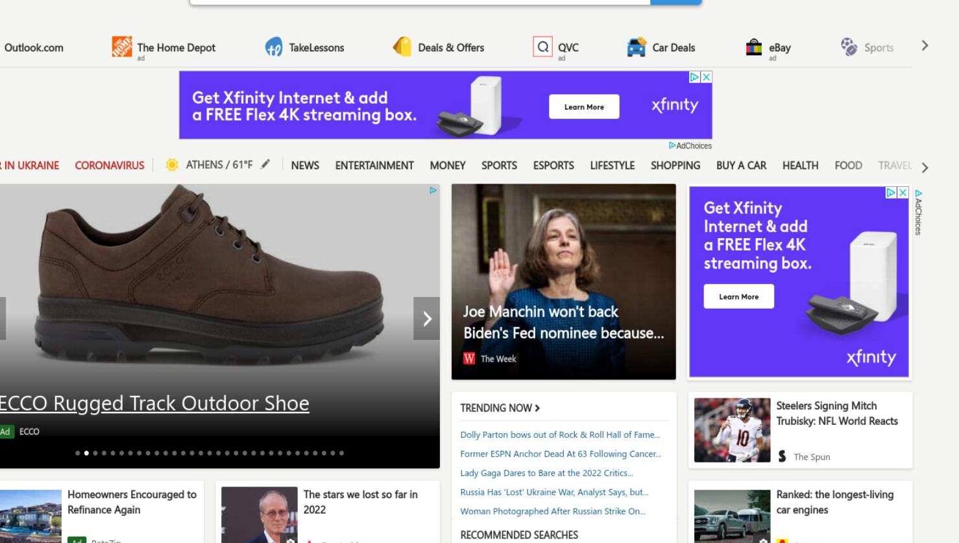959x543 pixels.
Task: Expand more navigation categories with arrow
Action: coord(925,167)
